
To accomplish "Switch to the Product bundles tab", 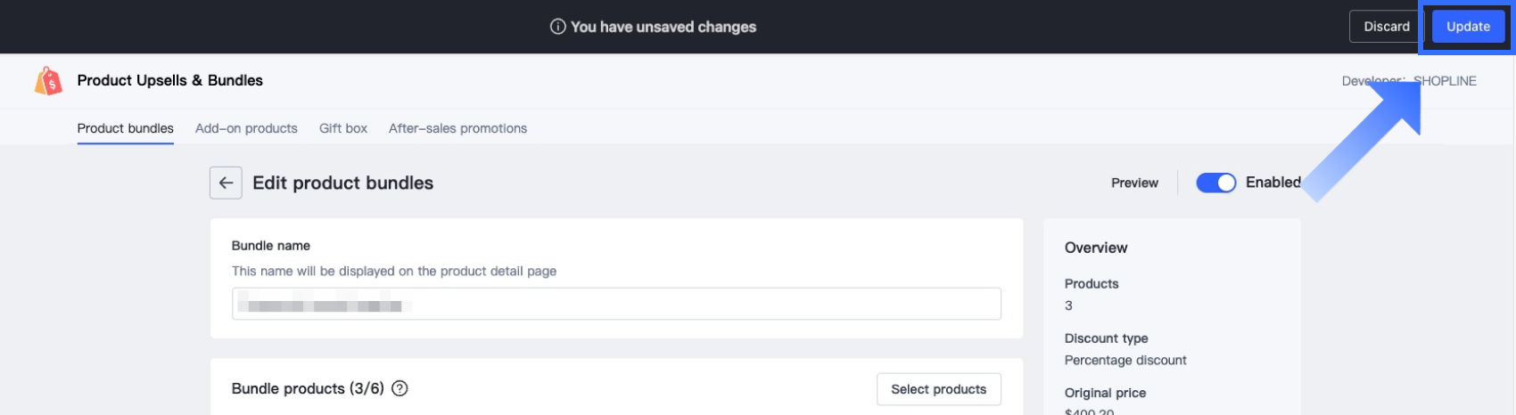I will click(x=126, y=128).
